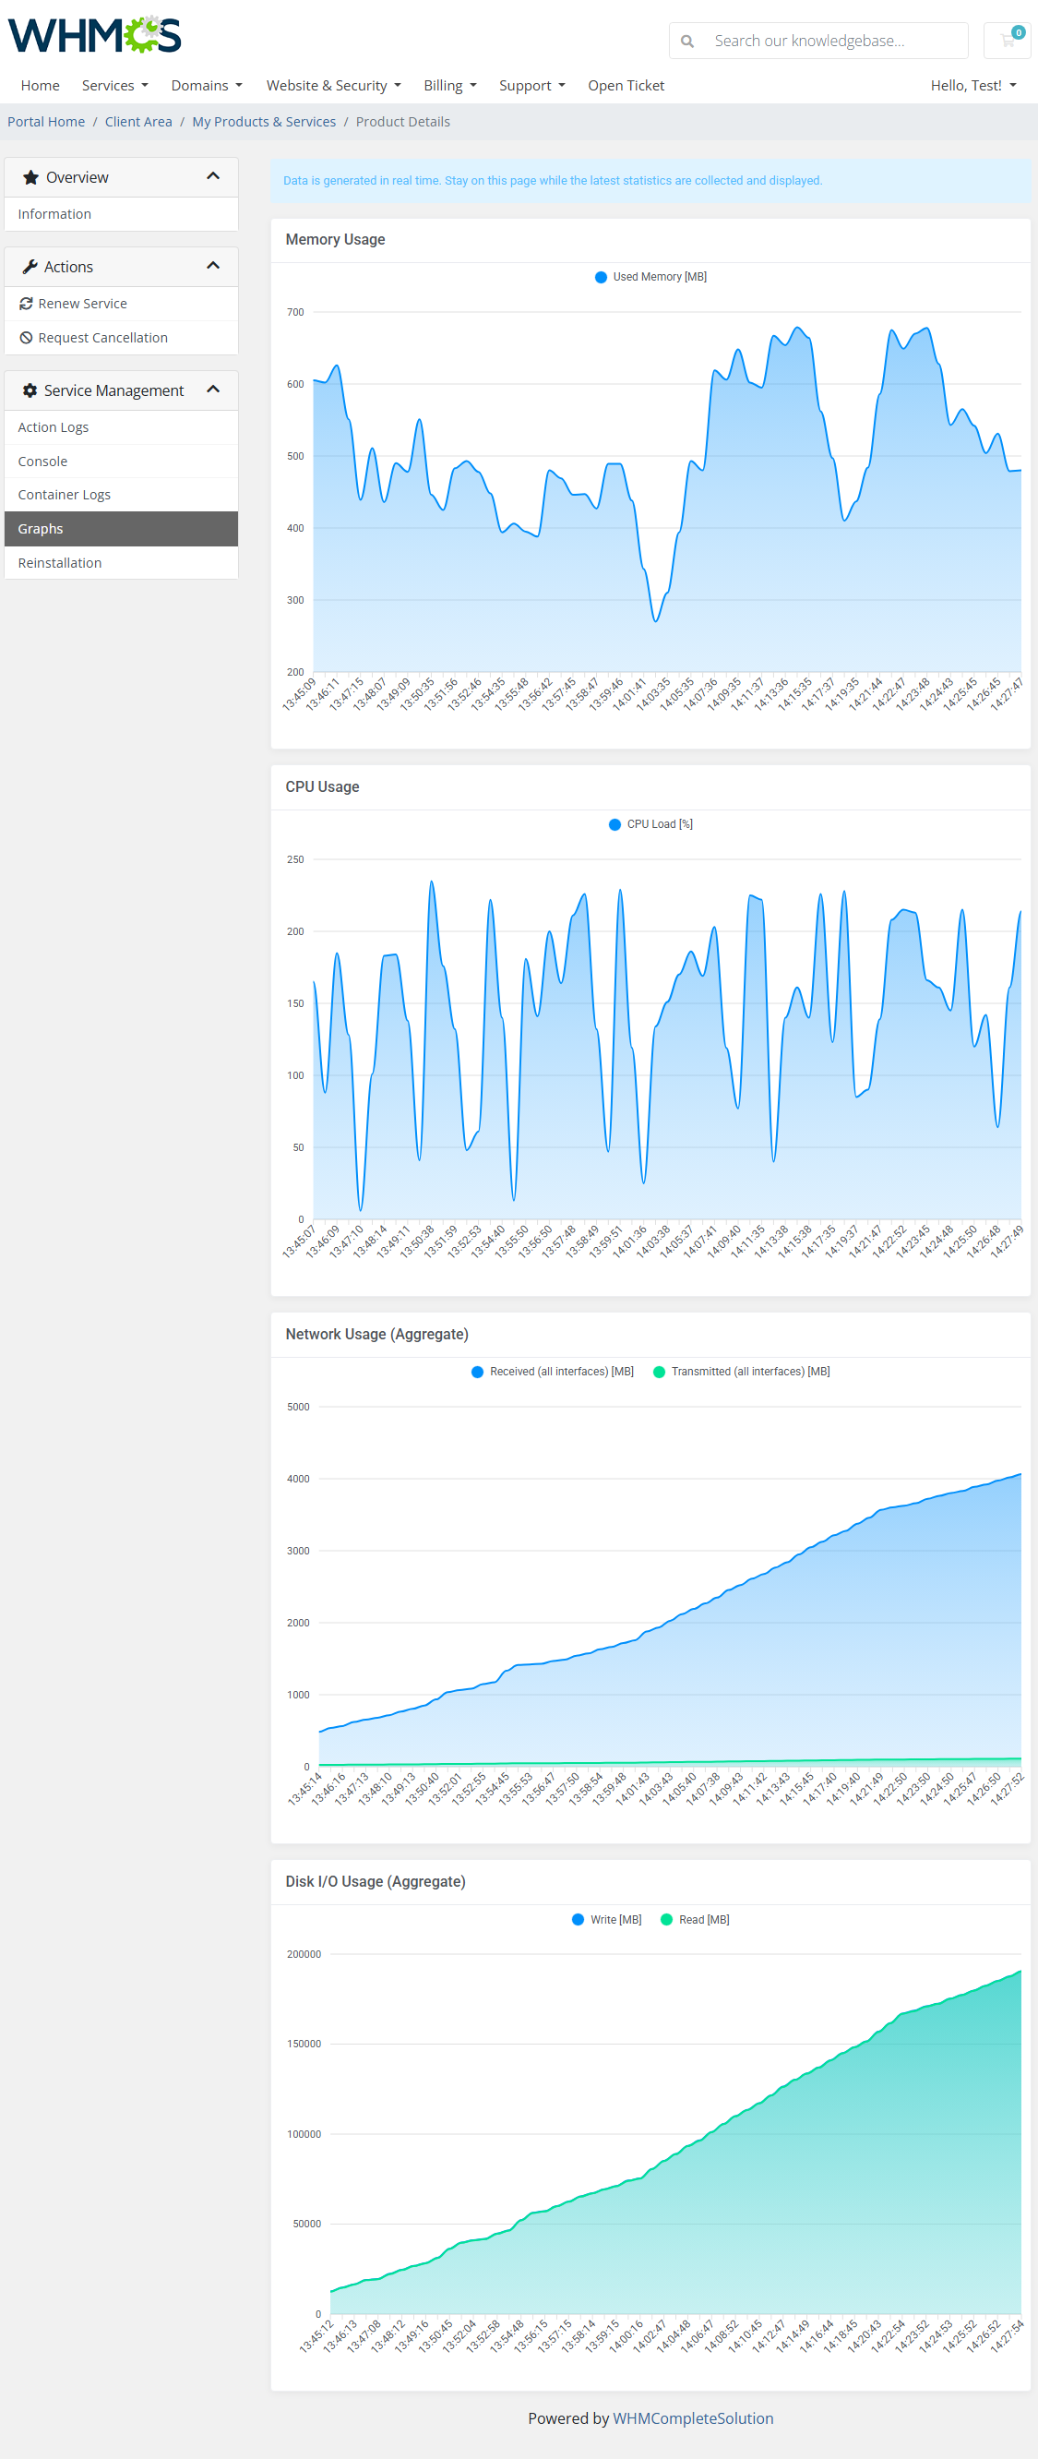Screen dimensions: 1038x2459
Task: Click My Products & Services breadcrumb
Action: 263,122
